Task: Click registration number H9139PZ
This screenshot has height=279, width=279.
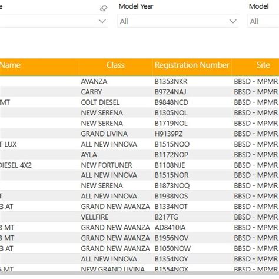Action: pyautogui.click(x=168, y=134)
